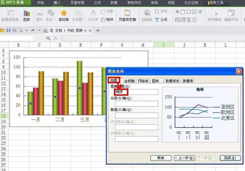Viewport: 245px width, 171px height.
Task: Click the 取消 cancel button
Action: point(161,158)
